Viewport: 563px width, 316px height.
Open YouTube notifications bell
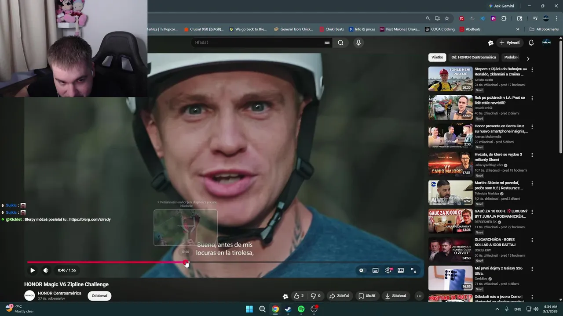pos(531,43)
